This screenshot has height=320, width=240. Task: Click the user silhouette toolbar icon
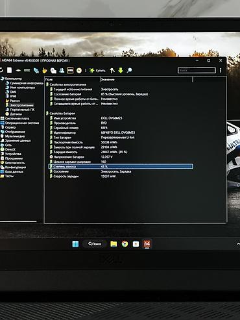(62, 70)
